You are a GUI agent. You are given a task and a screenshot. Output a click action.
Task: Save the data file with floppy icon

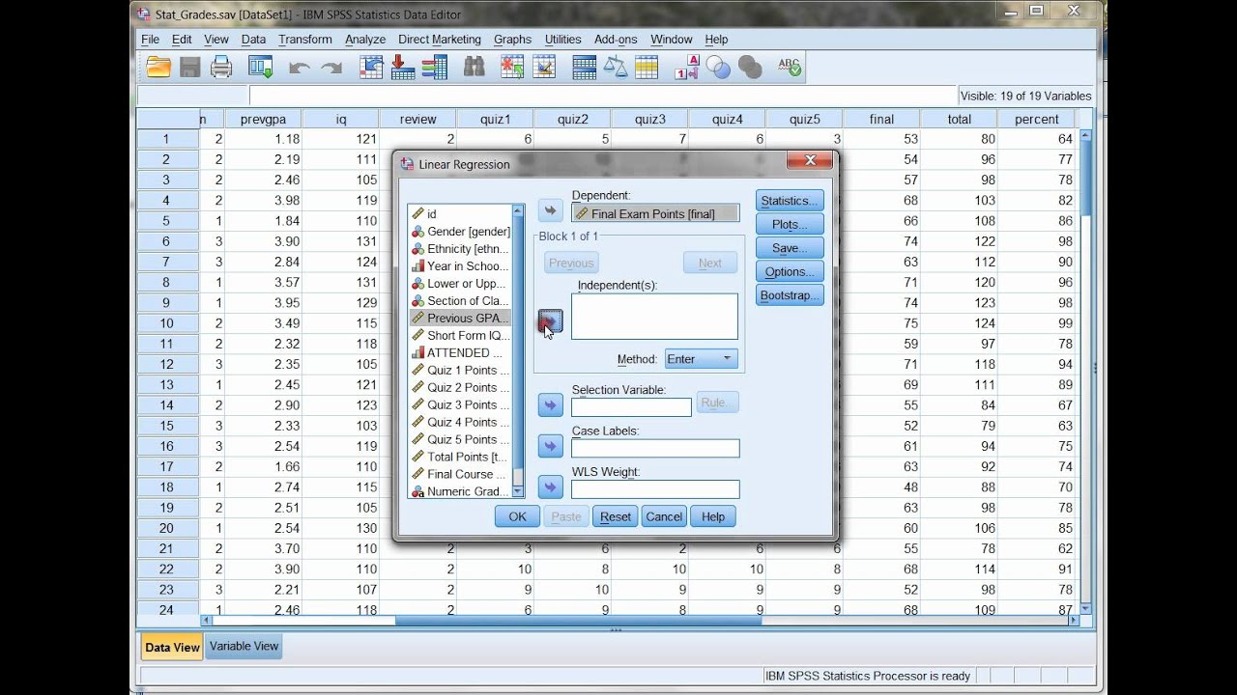pos(190,67)
